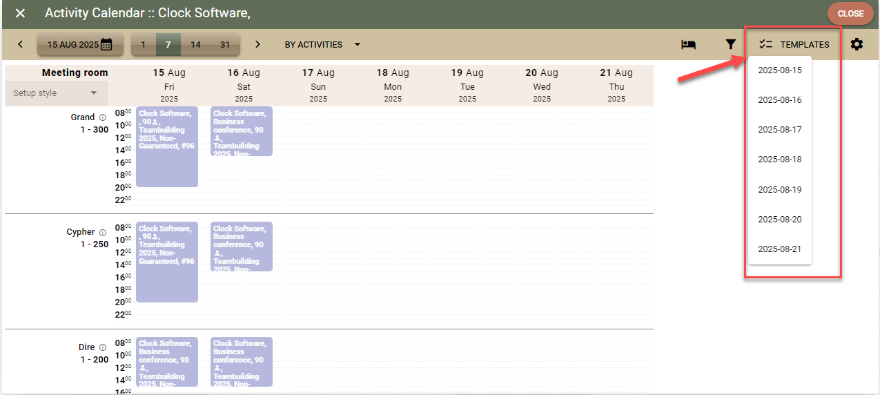880x395 pixels.
Task: Open Grand room event on 16 Aug
Action: (242, 131)
